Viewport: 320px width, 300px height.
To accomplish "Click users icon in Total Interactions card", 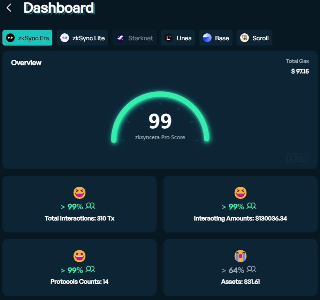I will click(90, 206).
